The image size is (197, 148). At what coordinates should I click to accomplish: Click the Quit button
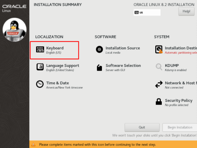pyautogui.click(x=142, y=127)
